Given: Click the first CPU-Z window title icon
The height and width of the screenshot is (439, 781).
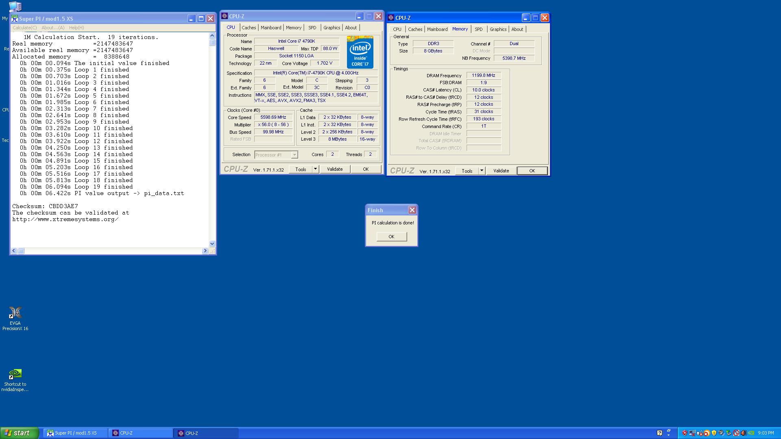Looking at the screenshot, I should click(x=225, y=16).
